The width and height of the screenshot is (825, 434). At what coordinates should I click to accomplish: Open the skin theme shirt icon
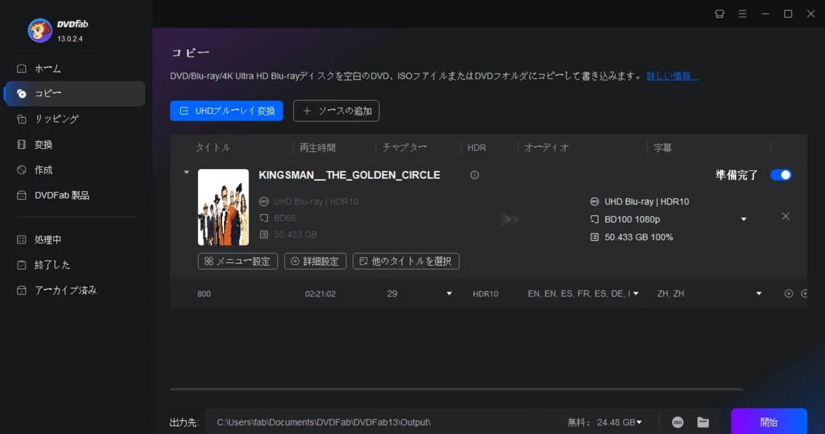point(720,14)
